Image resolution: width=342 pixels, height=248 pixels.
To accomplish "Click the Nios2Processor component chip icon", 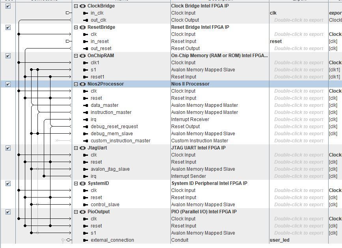I will 82,84.
